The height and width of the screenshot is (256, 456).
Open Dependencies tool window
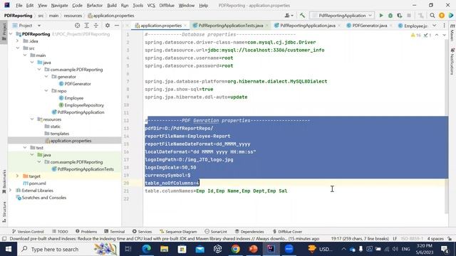[249, 232]
